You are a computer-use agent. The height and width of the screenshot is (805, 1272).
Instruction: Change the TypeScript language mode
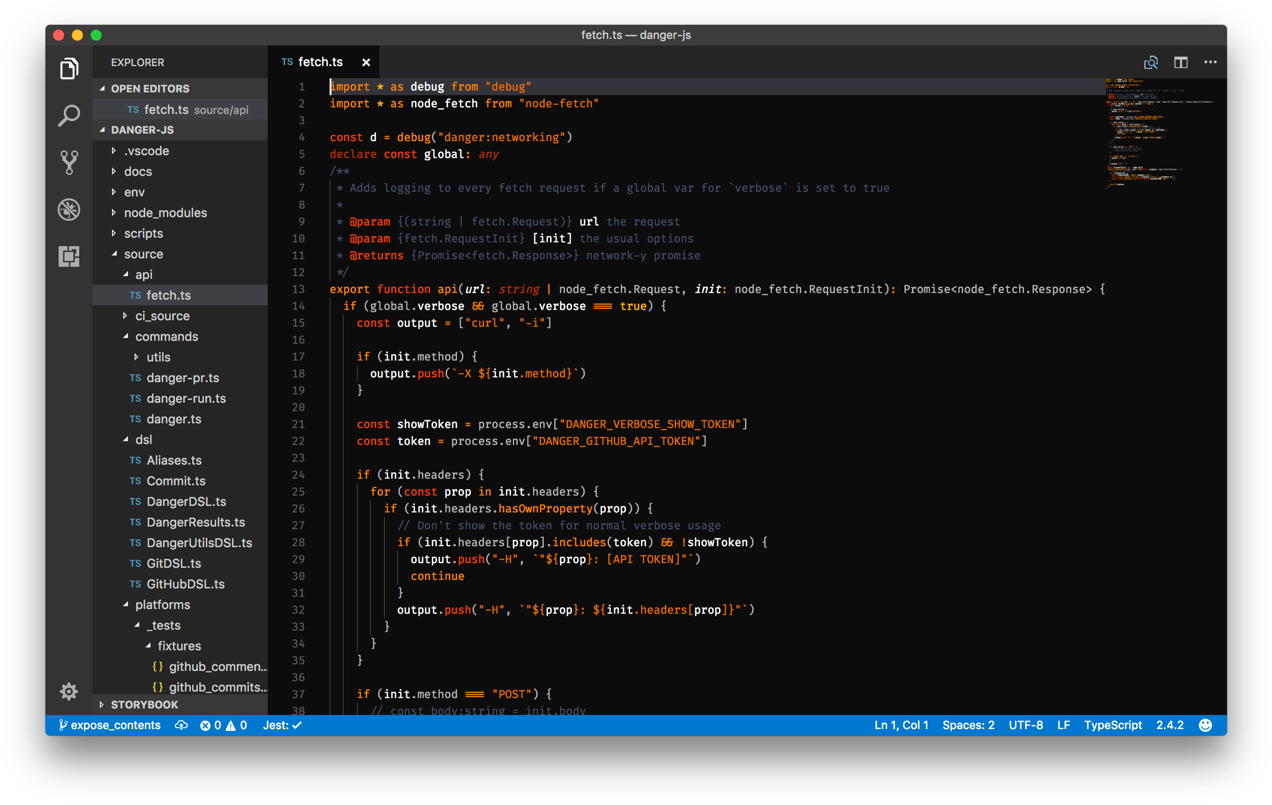(x=1113, y=725)
